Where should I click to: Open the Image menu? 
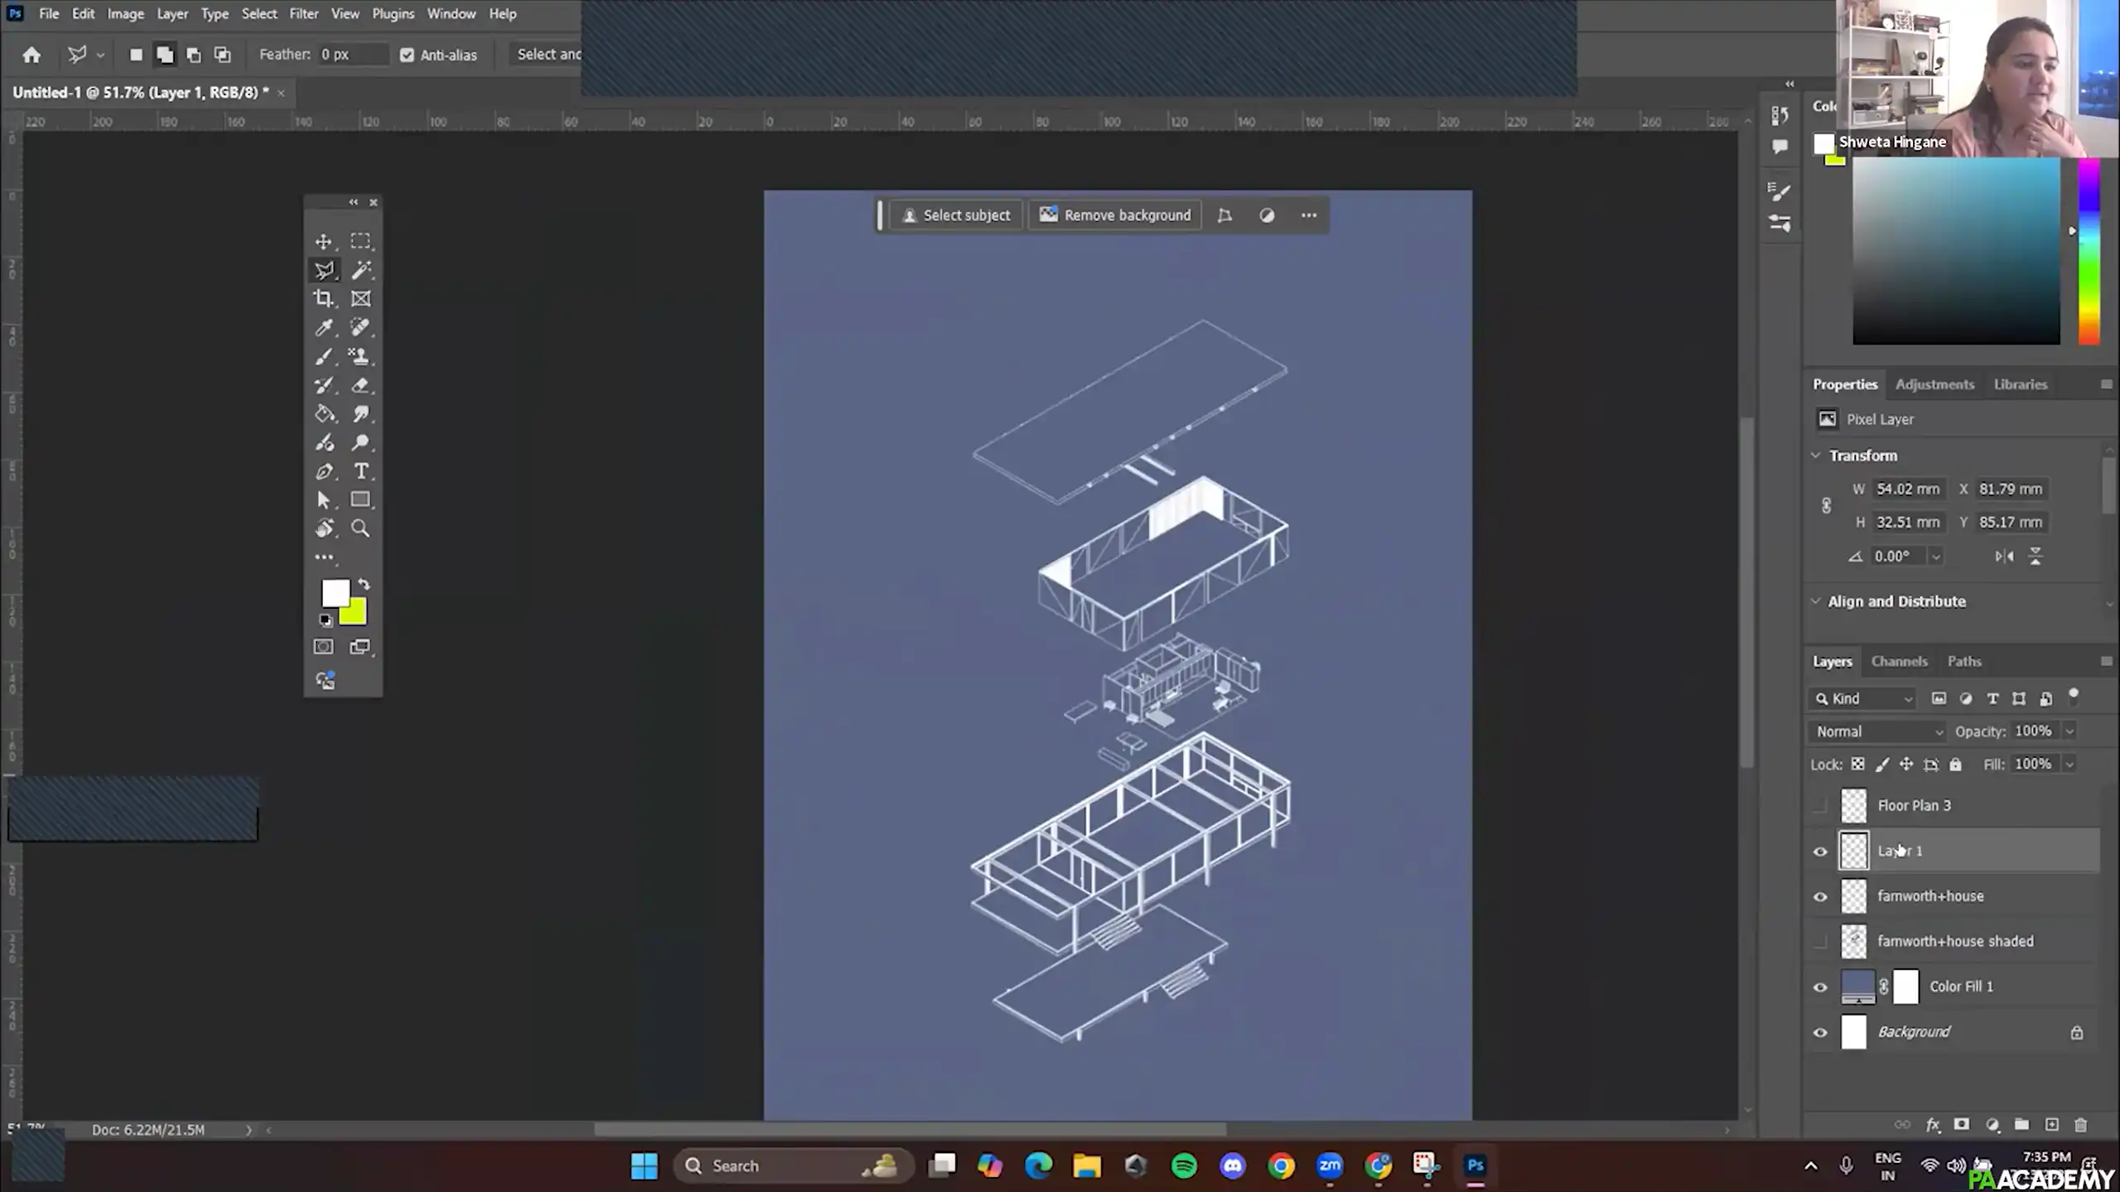coord(125,14)
